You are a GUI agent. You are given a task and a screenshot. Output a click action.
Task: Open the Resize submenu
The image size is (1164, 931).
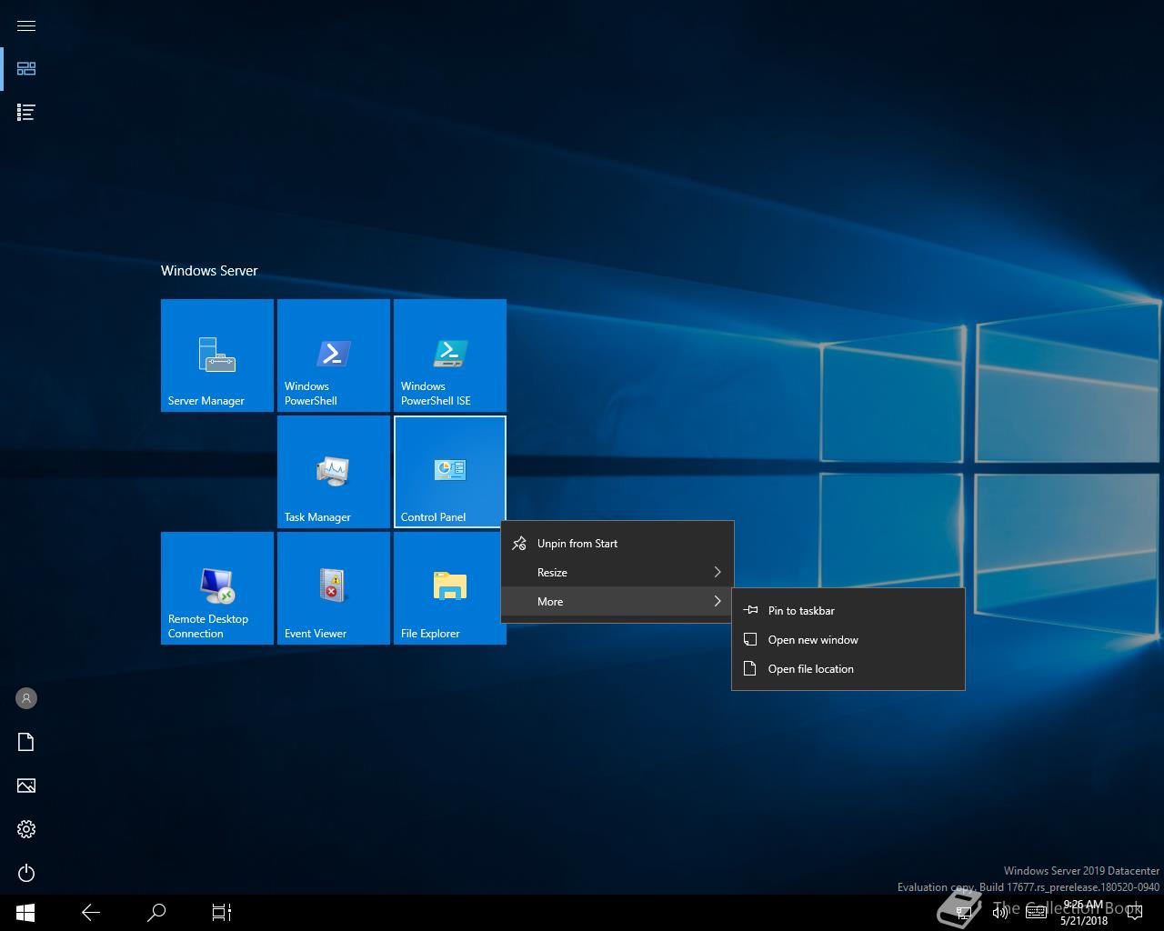coord(617,573)
